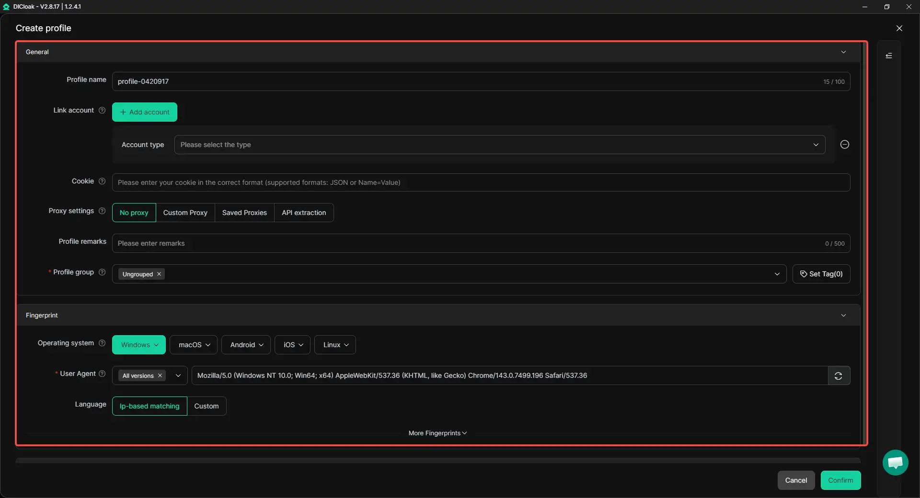Remove the Ungrouped tag with its X
Image resolution: width=920 pixels, height=498 pixels.
tap(159, 274)
